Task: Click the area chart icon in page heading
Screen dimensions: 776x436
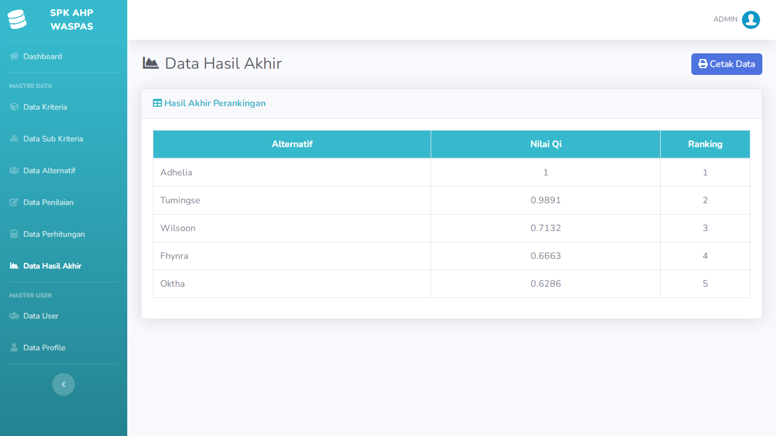Action: pos(151,63)
